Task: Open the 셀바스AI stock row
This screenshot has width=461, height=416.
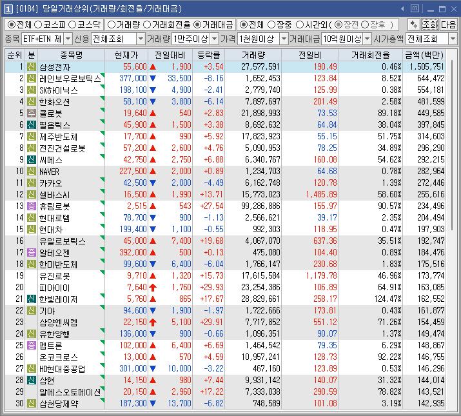Action: [x=225, y=195]
